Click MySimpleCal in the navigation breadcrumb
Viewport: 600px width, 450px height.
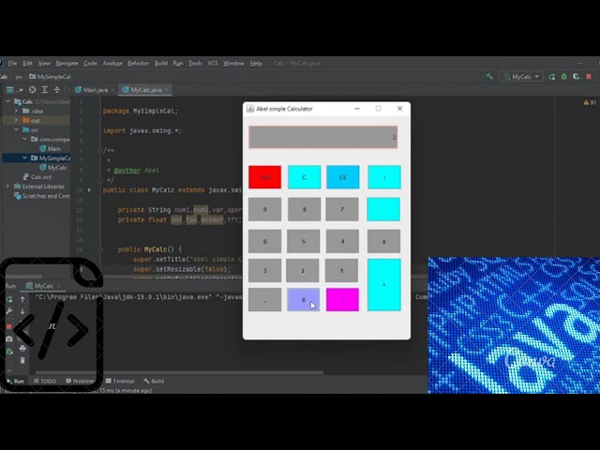point(50,77)
